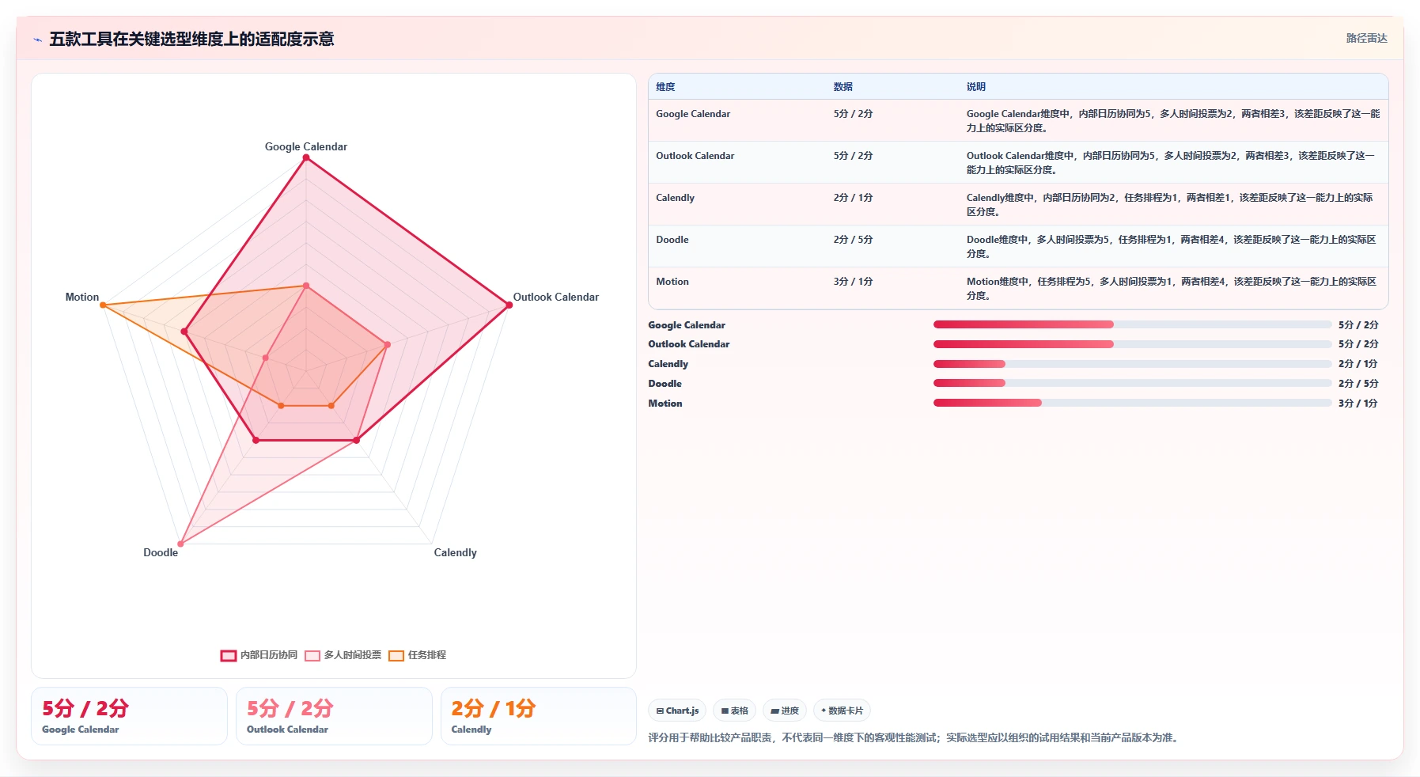Click the Calendly radar axis label
Screen dimensions: 1420x777
coord(455,552)
